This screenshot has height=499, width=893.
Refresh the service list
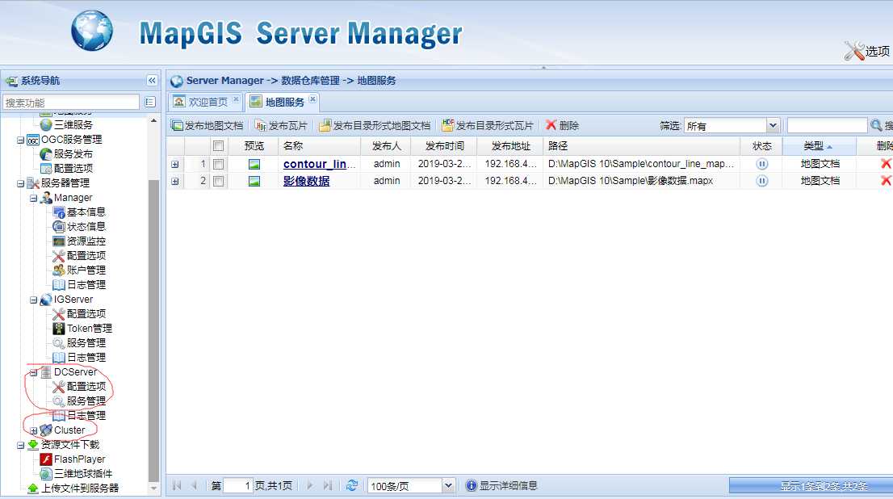(351, 486)
